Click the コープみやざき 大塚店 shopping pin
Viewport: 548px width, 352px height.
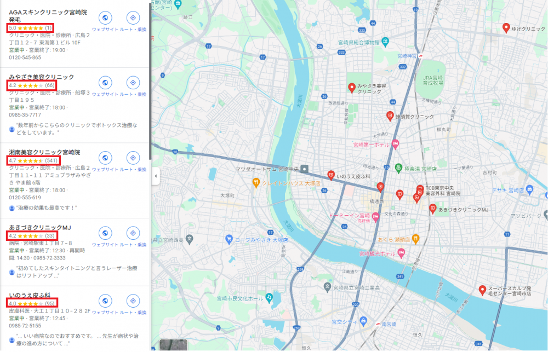pos(229,240)
